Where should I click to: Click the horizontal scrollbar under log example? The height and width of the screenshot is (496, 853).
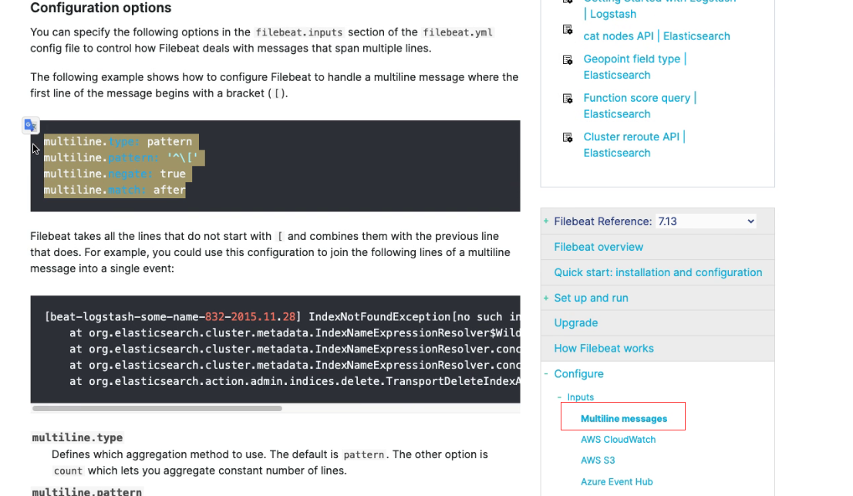tap(157, 408)
